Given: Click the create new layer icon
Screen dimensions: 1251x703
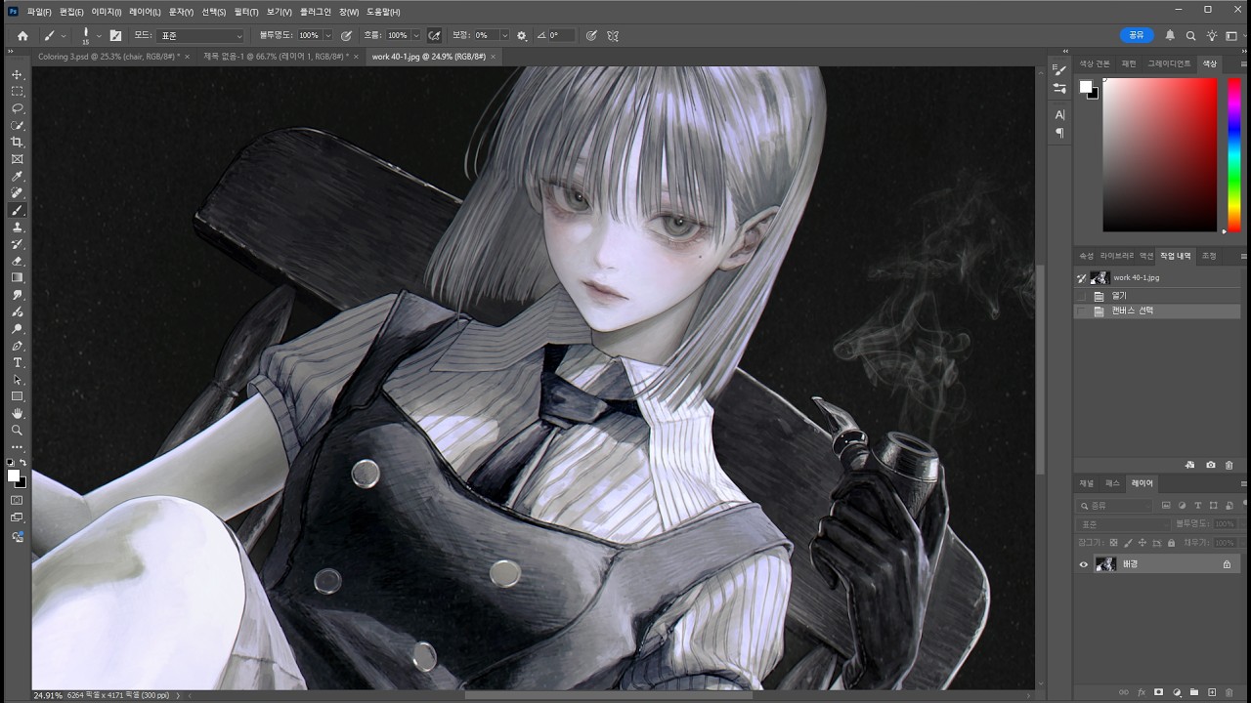Looking at the screenshot, I should click(x=1211, y=692).
